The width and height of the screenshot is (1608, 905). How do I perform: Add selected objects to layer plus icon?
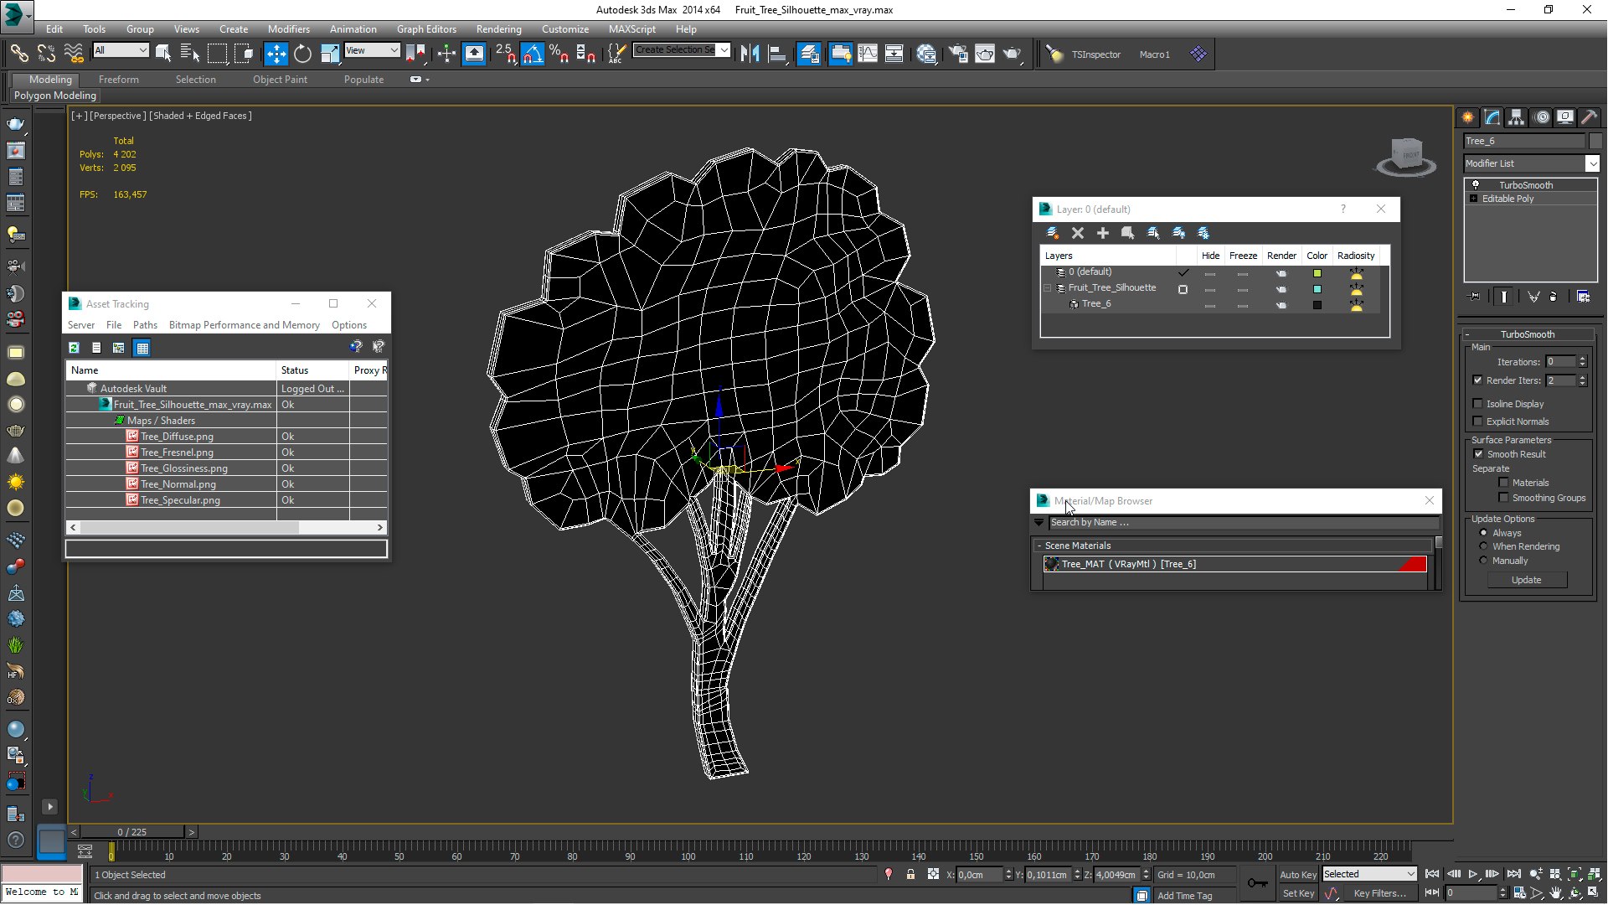tap(1103, 233)
